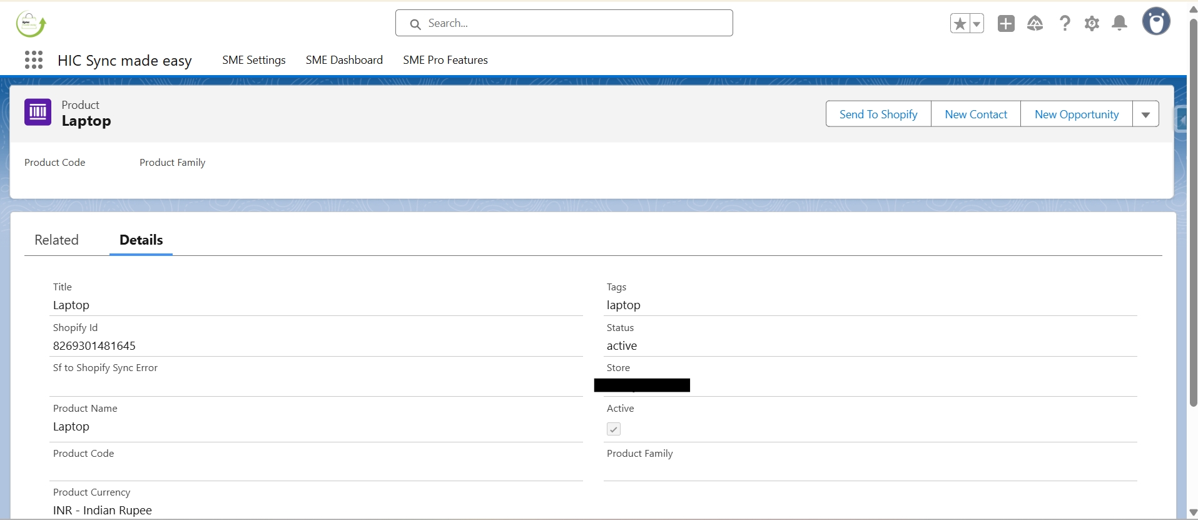Open the Help question mark icon

pos(1065,24)
